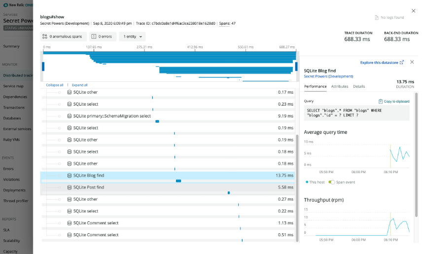Click database icon for SchemaMigration select span
This screenshot has height=254, width=422.
point(69,116)
